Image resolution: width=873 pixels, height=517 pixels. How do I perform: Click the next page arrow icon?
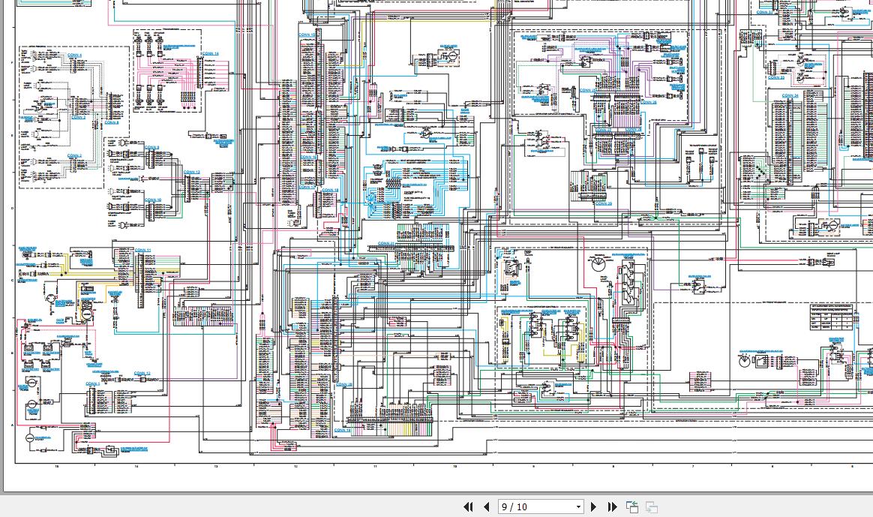coord(593,507)
